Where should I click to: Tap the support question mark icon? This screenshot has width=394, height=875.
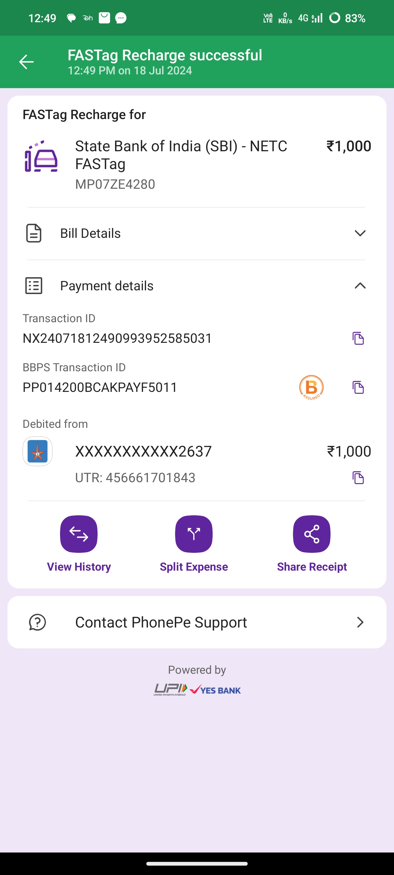tap(38, 622)
